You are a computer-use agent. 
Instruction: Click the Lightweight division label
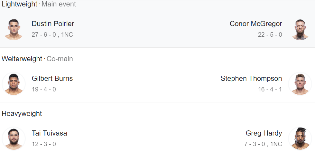tap(19, 4)
